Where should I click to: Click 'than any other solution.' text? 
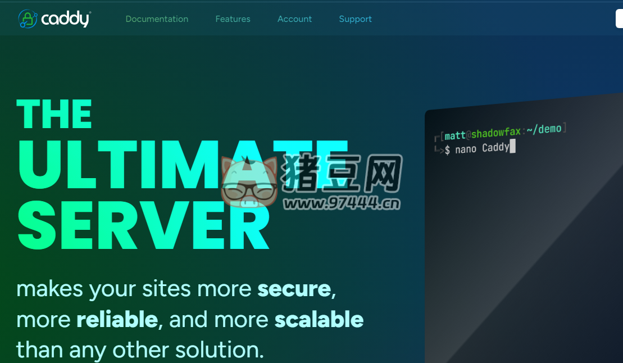[140, 350]
